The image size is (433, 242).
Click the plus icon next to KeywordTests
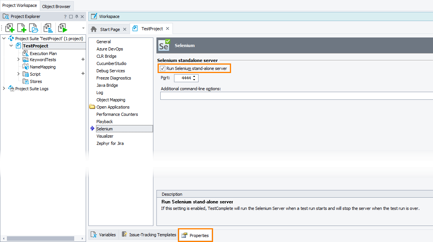click(x=83, y=60)
